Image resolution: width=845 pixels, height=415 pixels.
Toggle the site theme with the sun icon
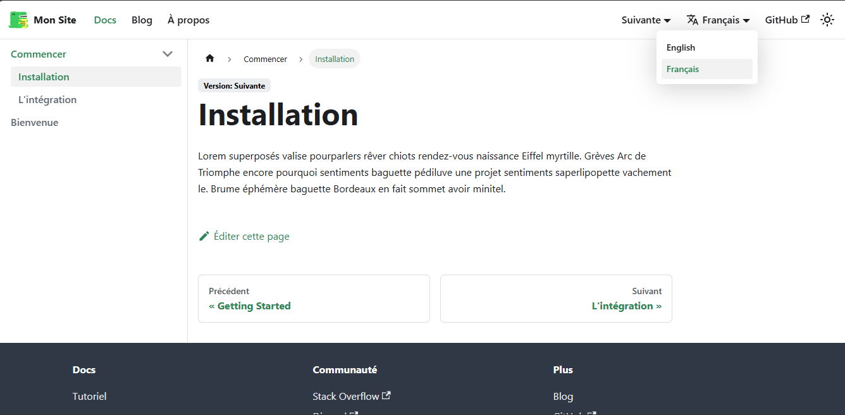(x=827, y=20)
